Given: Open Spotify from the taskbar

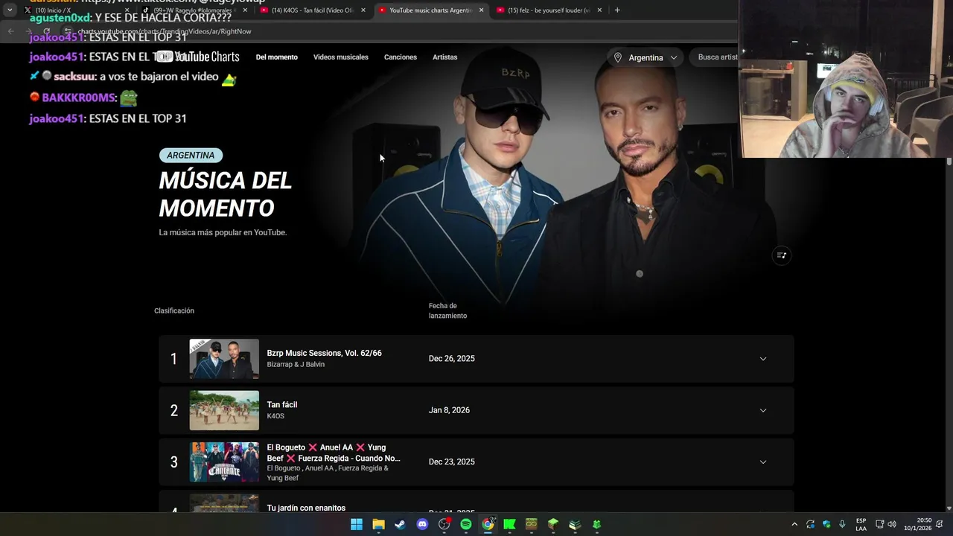Looking at the screenshot, I should pos(466,524).
